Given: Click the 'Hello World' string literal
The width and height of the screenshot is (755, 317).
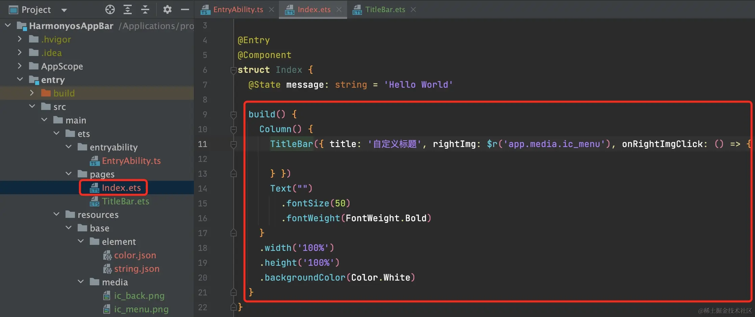Looking at the screenshot, I should [x=418, y=85].
